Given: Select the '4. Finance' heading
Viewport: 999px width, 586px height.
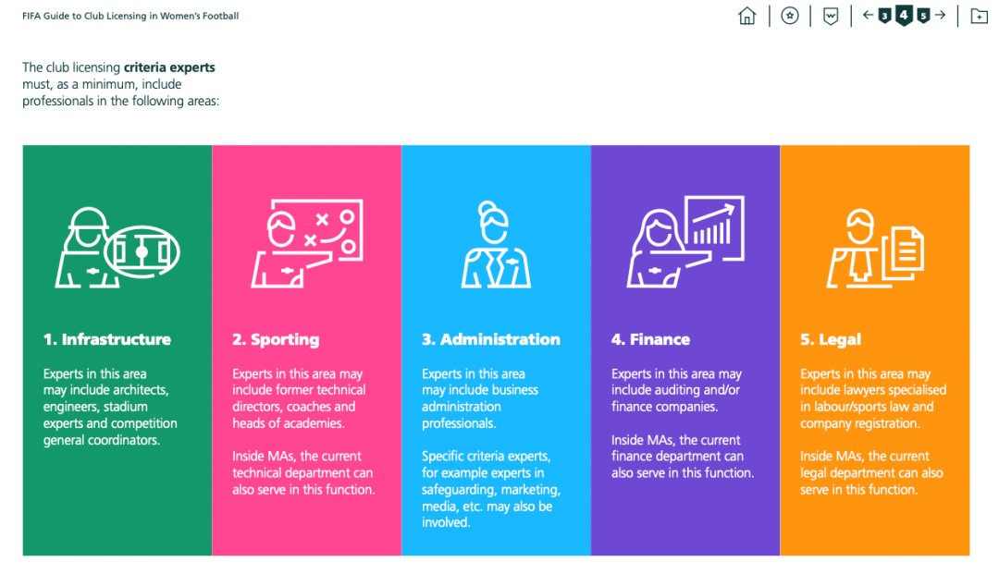Looking at the screenshot, I should 650,339.
